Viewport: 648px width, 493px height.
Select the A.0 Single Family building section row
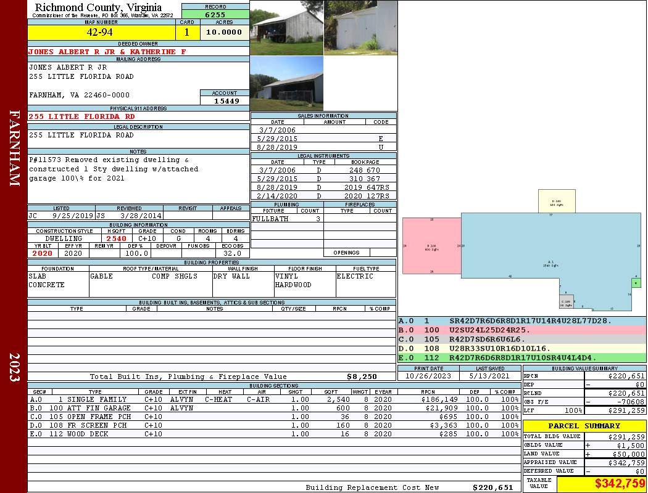pyautogui.click(x=272, y=399)
